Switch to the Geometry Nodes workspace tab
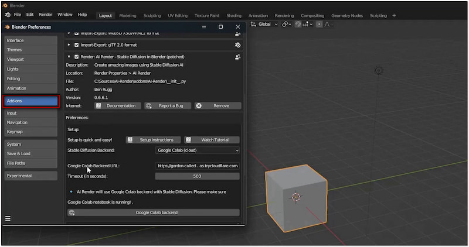 (347, 16)
